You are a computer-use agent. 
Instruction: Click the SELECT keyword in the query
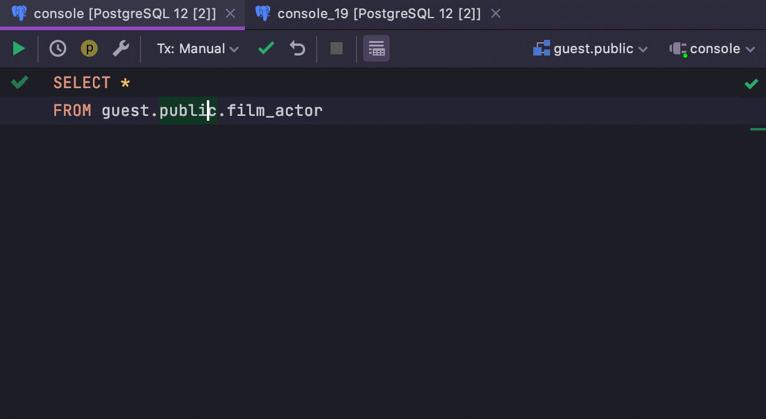(x=81, y=82)
